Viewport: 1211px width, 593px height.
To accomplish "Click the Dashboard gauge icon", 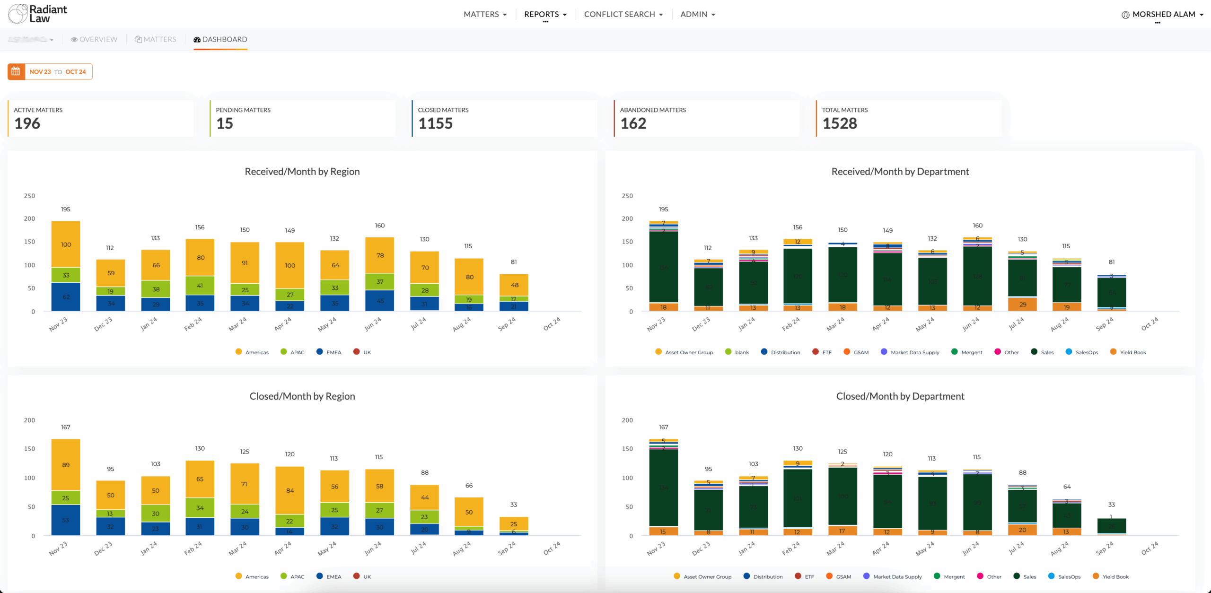I will coord(197,39).
